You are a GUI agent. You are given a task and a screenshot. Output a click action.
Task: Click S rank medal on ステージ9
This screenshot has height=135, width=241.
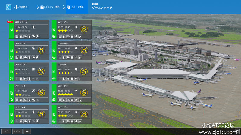(84, 114)
